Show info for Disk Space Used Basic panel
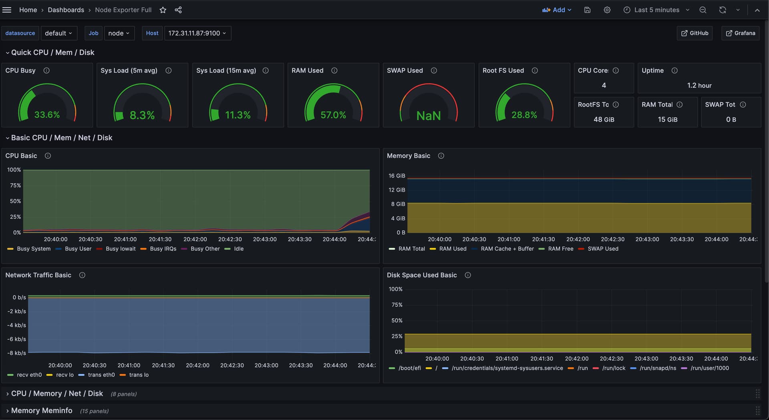Image resolution: width=769 pixels, height=420 pixels. [468, 275]
